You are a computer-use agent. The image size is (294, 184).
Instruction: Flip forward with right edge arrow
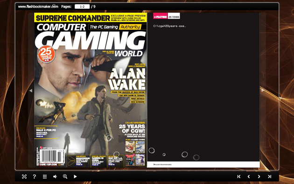[x=263, y=90]
